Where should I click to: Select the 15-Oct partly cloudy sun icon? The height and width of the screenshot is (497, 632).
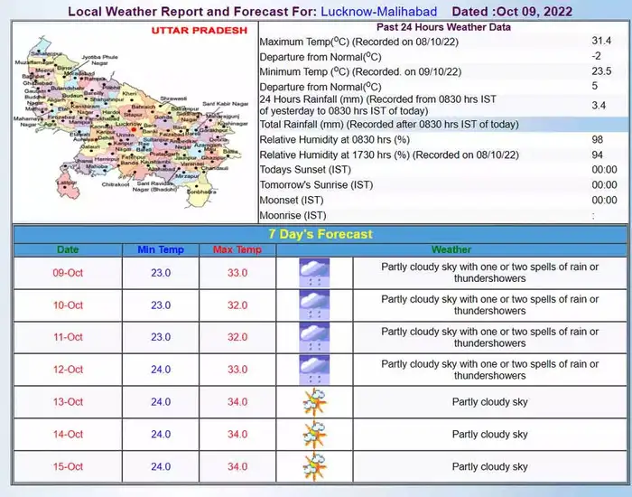[314, 466]
